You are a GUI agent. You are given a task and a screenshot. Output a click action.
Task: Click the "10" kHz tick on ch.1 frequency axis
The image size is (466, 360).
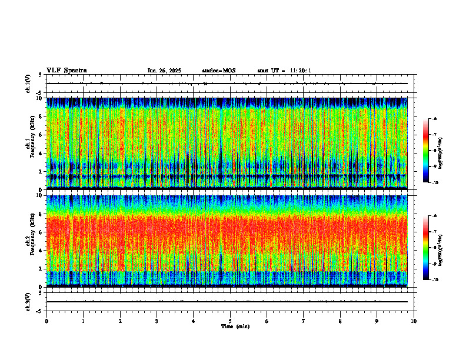click(39, 98)
